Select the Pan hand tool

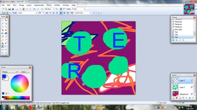click(6, 30)
